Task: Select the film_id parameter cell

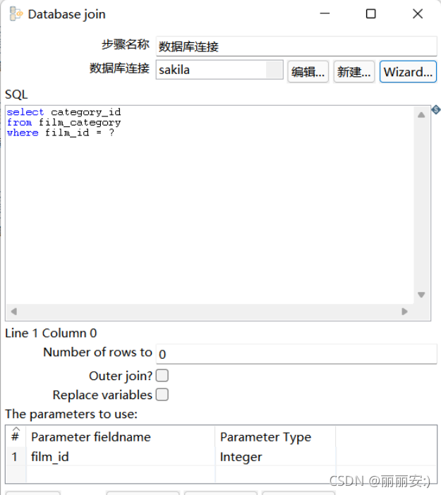Action: click(121, 457)
